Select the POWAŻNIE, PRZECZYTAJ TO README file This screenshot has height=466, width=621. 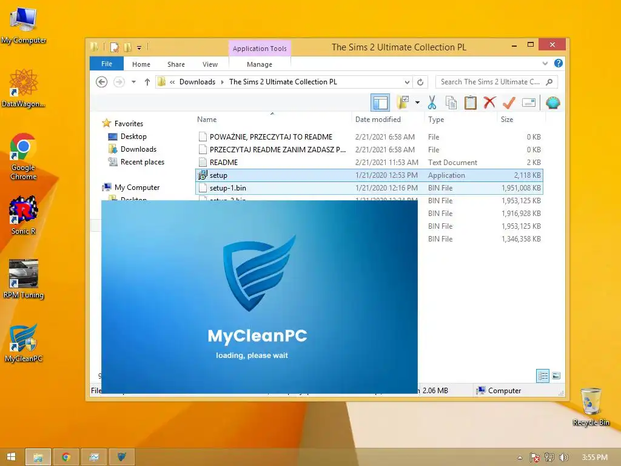(x=369, y=137)
